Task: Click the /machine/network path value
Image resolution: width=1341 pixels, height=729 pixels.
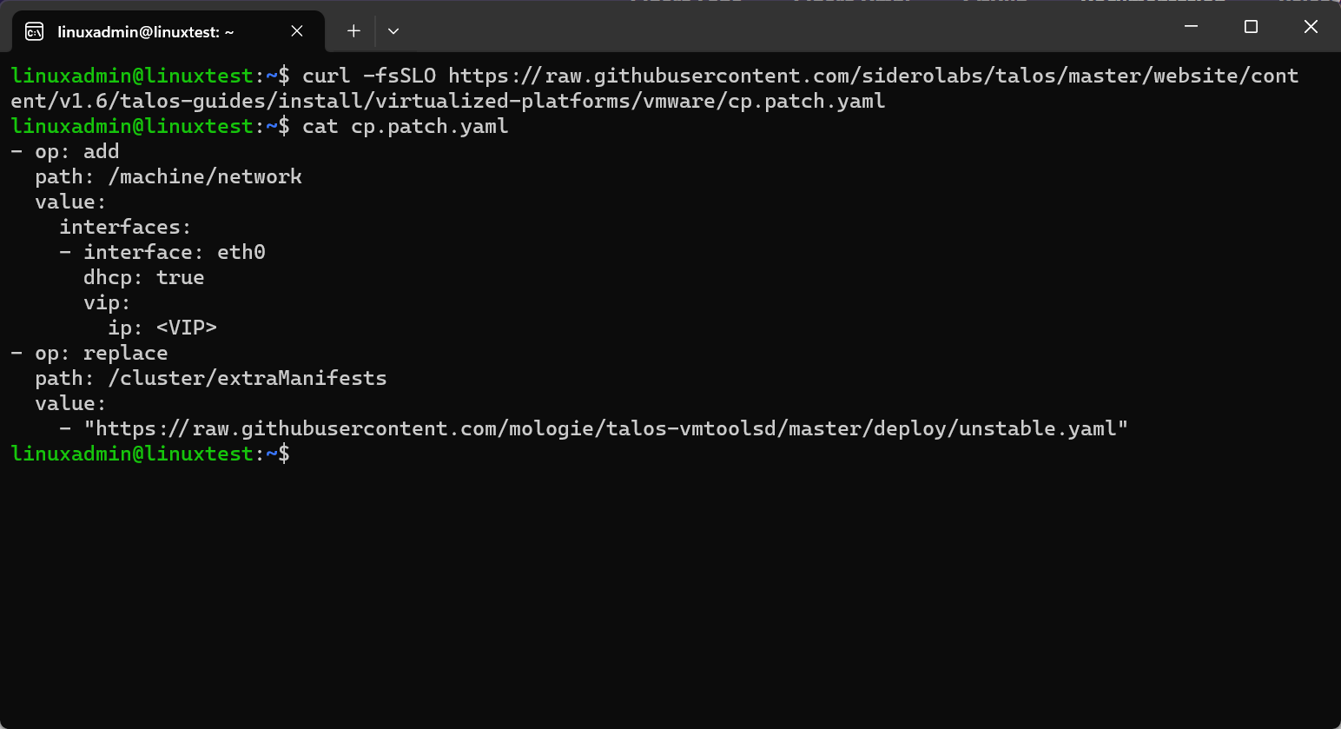Action: click(205, 177)
